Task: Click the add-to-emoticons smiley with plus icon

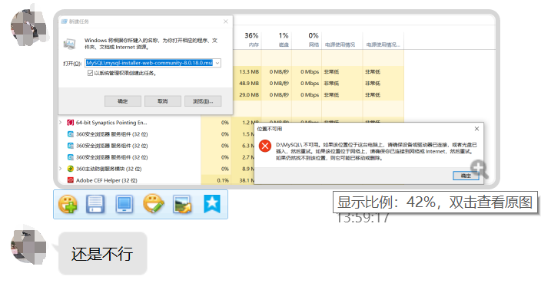Action: click(x=68, y=204)
